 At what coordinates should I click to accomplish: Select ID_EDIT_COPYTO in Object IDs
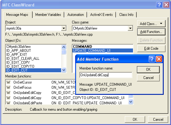click(x=33, y=66)
